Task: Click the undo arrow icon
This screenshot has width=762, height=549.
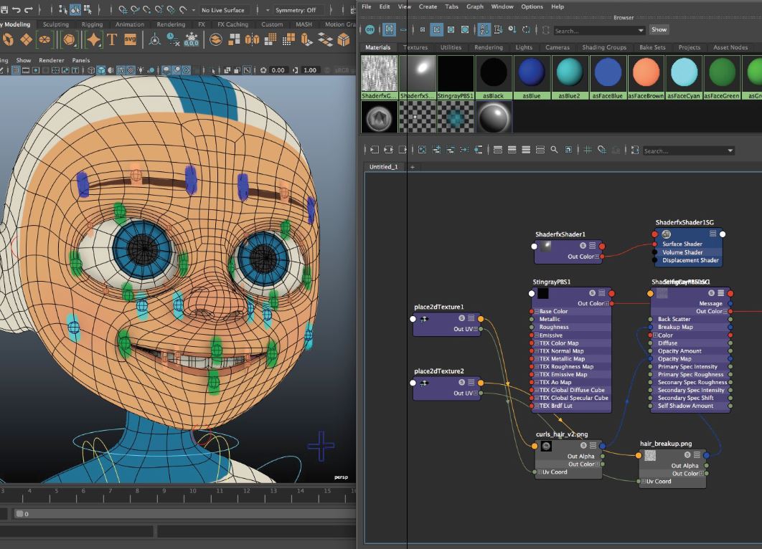Action: 16,10
